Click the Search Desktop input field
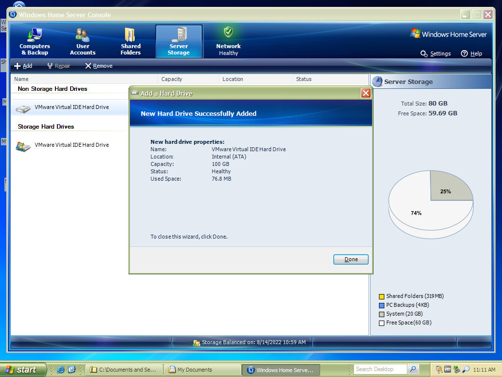 [380, 369]
